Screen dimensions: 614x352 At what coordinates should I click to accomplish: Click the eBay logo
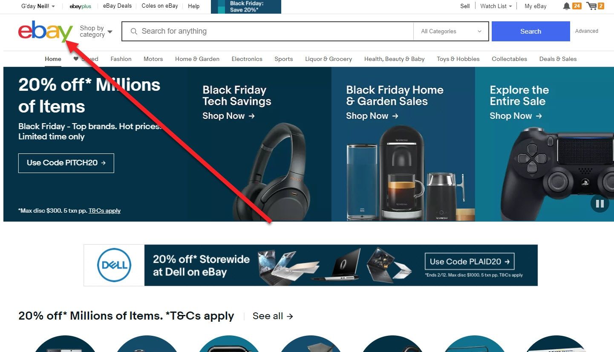coord(45,31)
